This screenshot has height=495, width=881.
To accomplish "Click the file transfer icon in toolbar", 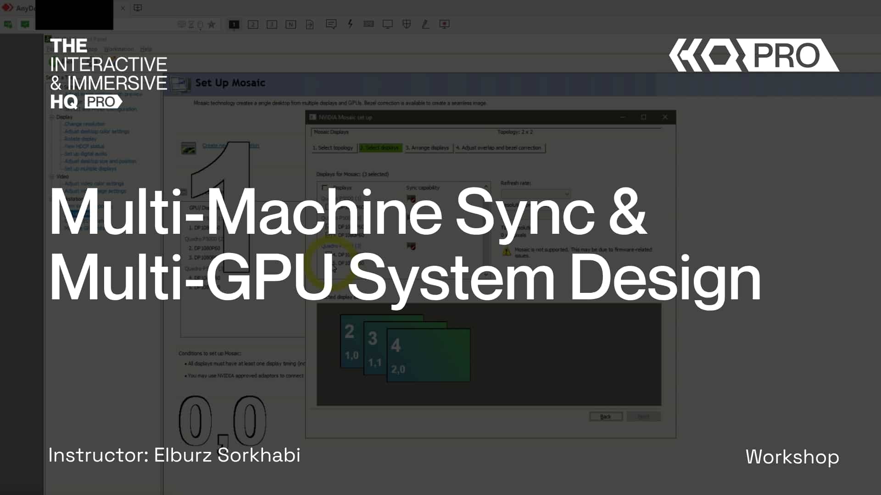I will (310, 24).
